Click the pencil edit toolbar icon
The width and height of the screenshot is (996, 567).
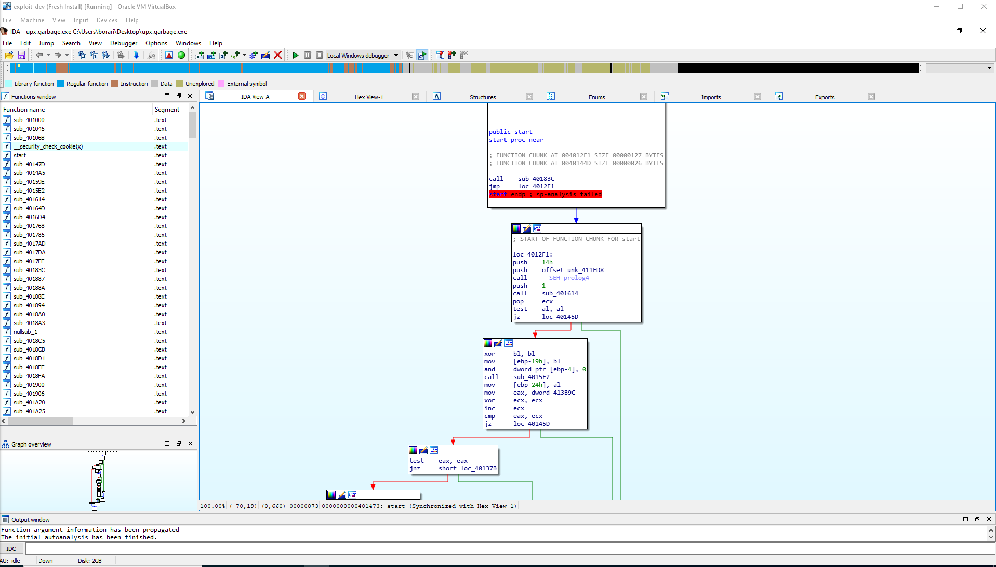265,55
